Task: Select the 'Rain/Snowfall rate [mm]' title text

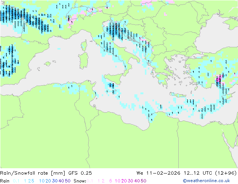Action: coord(33,173)
